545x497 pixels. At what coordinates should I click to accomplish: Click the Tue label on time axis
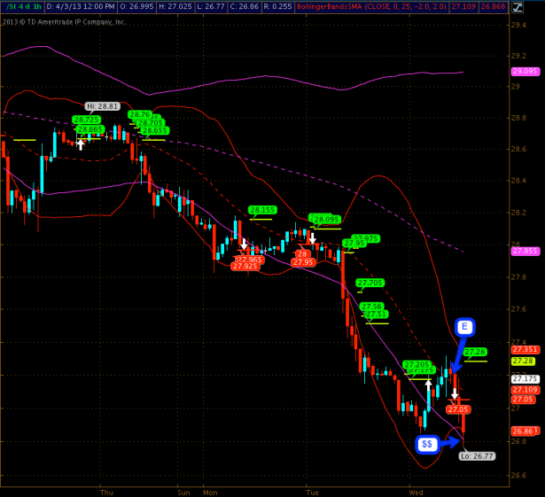(x=311, y=492)
